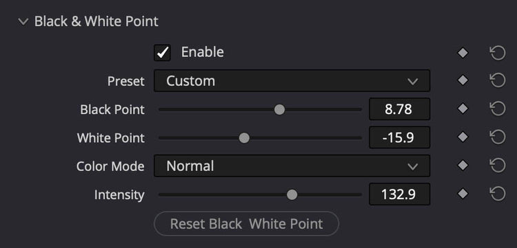Reset the White Point value
This screenshot has width=517, height=248.
(498, 137)
